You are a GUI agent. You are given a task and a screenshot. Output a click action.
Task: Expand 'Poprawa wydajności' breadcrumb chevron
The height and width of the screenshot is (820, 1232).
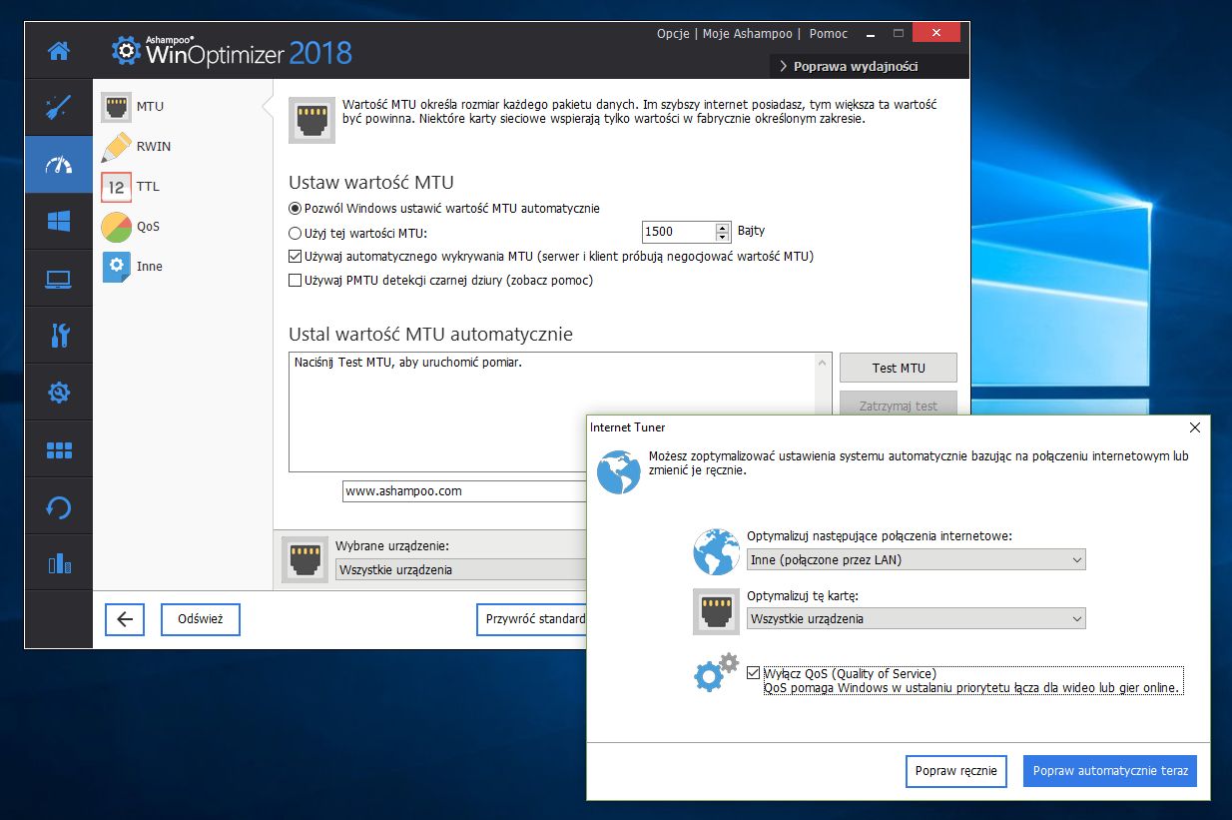pos(783,67)
